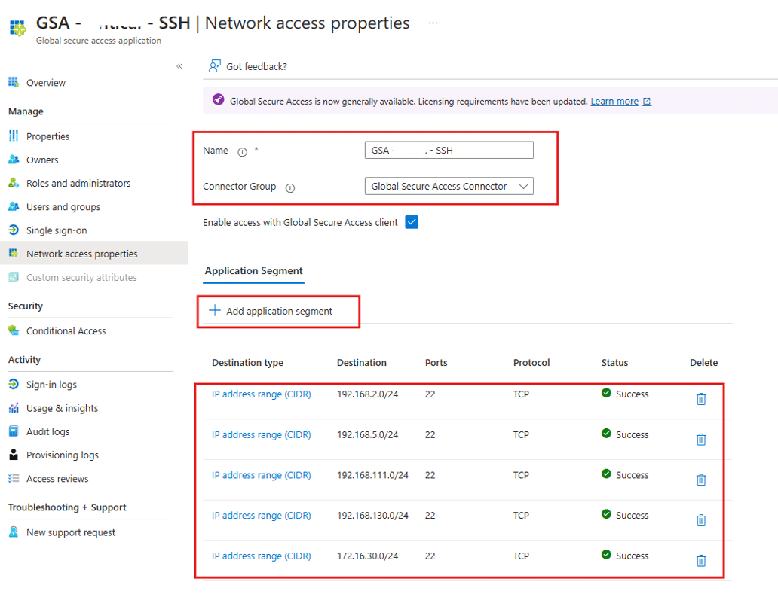The width and height of the screenshot is (778, 597).
Task: Click Add application segment button
Action: coord(271,311)
